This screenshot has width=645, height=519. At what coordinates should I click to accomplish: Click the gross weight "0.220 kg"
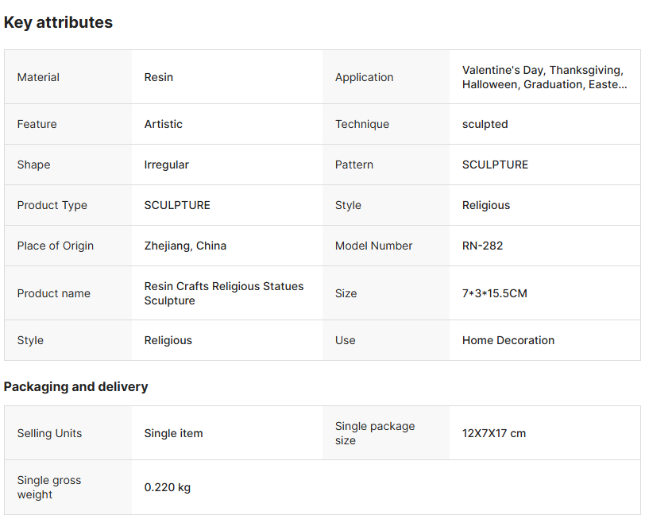(x=167, y=487)
